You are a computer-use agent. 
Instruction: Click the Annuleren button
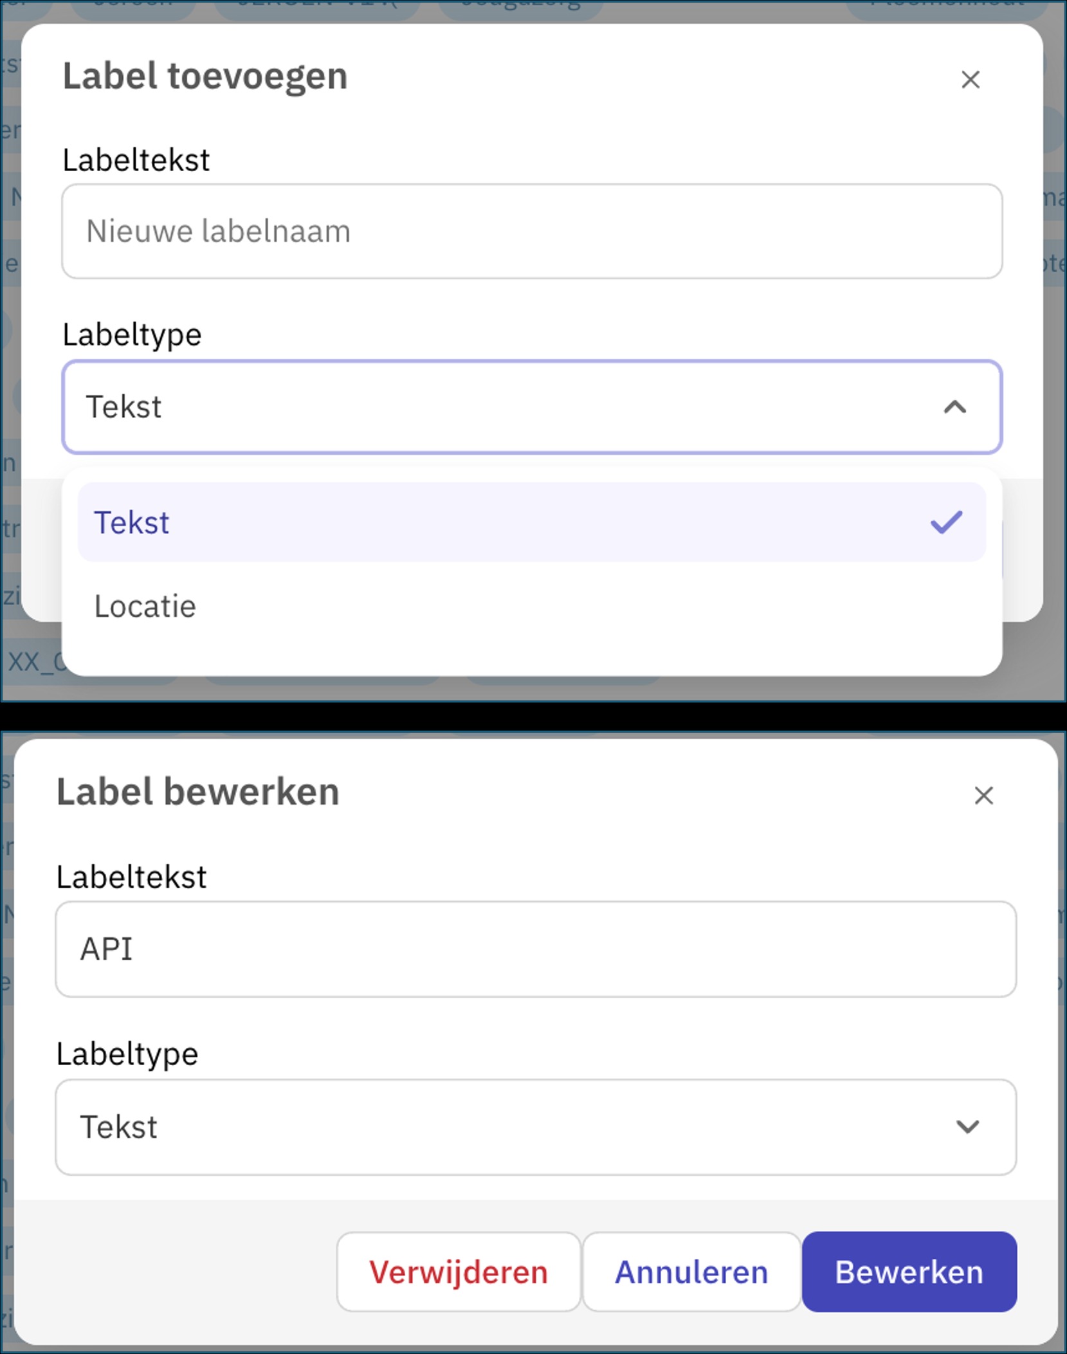point(691,1272)
